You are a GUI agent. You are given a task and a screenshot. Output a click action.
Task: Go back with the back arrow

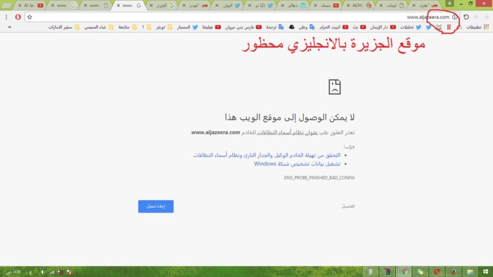[x=476, y=17]
